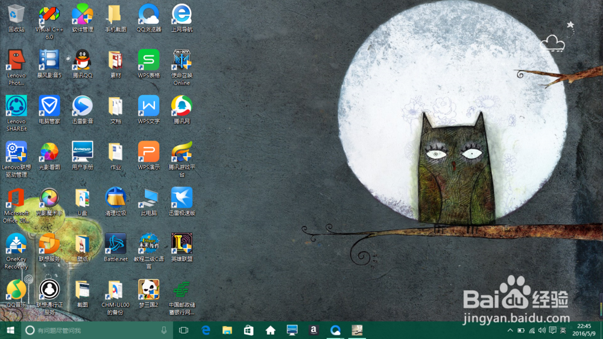
Task: Open Action Center notifications icon
Action: pyautogui.click(x=552, y=330)
